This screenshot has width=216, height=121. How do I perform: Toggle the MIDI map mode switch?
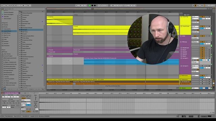click(x=202, y=5)
